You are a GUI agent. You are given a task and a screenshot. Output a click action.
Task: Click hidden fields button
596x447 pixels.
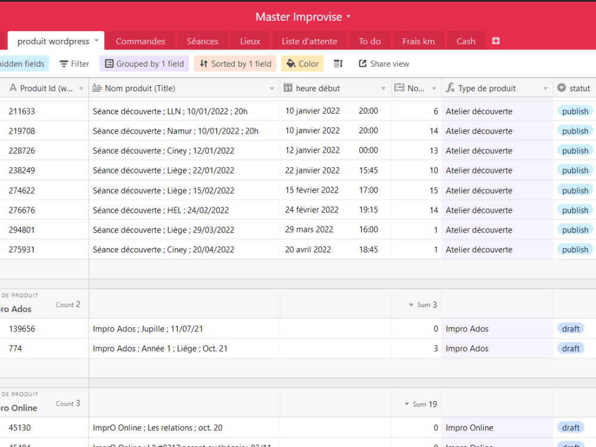[22, 64]
